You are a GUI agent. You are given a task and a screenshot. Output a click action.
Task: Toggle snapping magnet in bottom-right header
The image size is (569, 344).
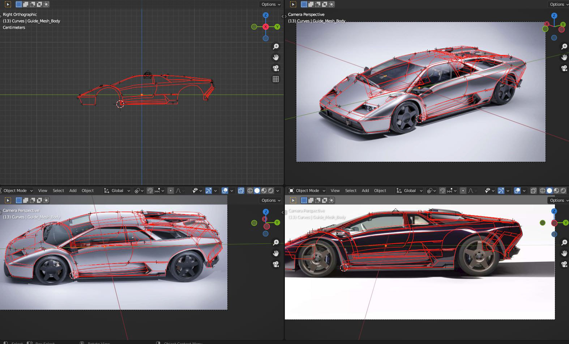[x=442, y=191]
